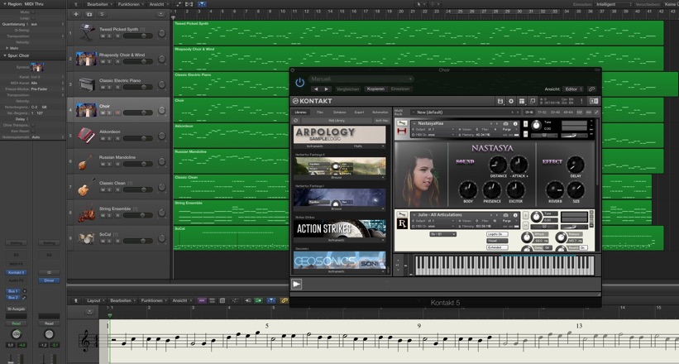
Task: Click Nastasya Reverb knob
Action: pos(555,190)
